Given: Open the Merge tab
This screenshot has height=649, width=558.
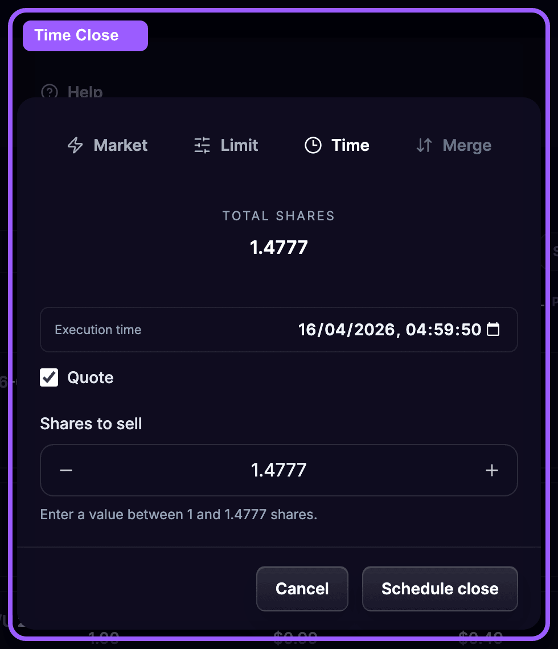Looking at the screenshot, I should coord(466,146).
